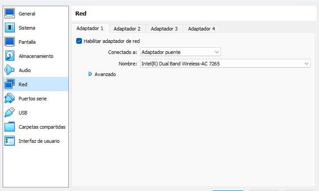This screenshot has width=319, height=191.
Task: Open the General settings icon
Action: (10, 13)
